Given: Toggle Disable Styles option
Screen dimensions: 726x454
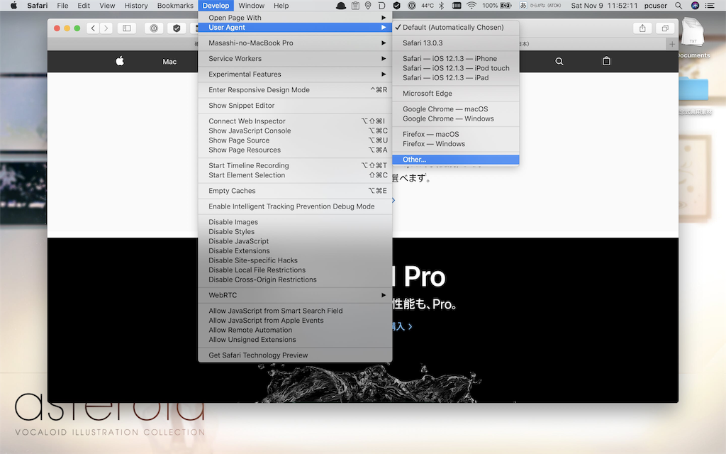Looking at the screenshot, I should click(x=295, y=232).
